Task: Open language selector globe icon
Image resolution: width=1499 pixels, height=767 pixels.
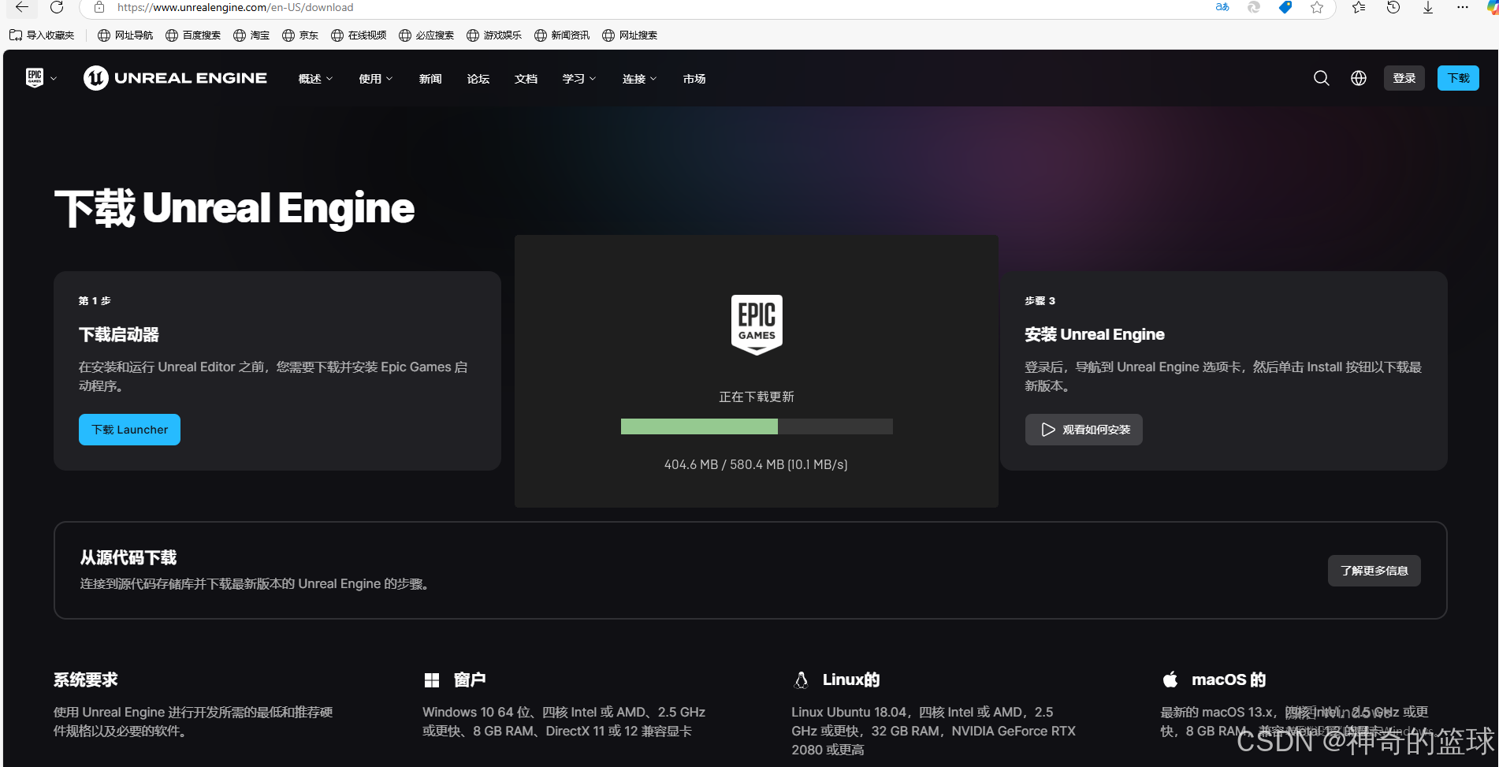Action: click(x=1359, y=78)
